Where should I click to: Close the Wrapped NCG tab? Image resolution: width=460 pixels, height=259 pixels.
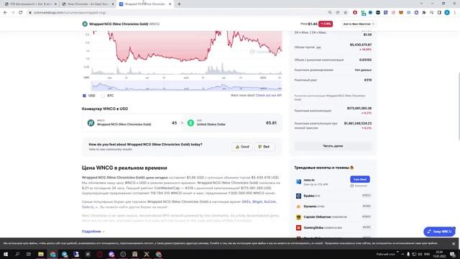pos(170,4)
